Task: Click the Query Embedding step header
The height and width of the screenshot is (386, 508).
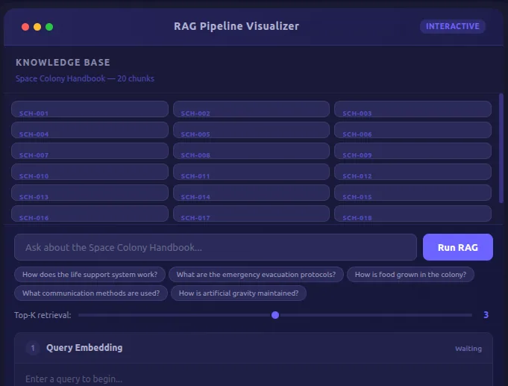Action: point(254,348)
